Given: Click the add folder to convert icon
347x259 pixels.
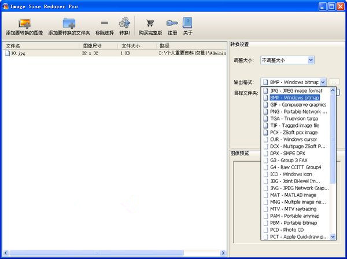Looking at the screenshot, I should pos(69,24).
